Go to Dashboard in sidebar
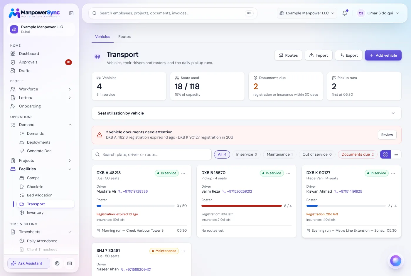The width and height of the screenshot is (411, 276). coord(41,54)
